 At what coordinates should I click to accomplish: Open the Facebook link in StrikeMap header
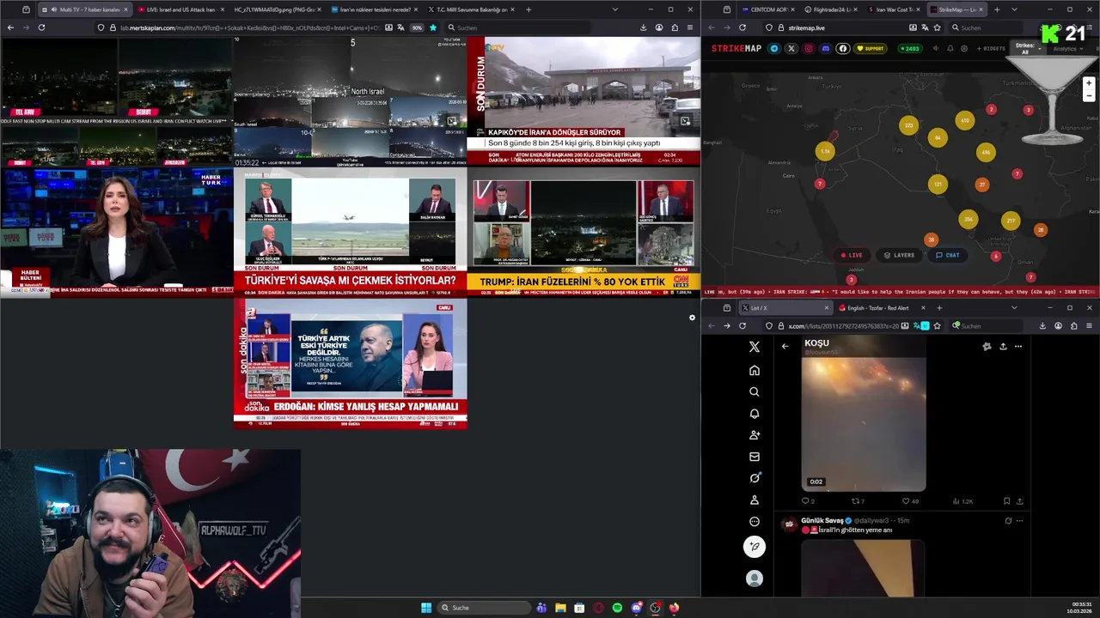click(843, 48)
